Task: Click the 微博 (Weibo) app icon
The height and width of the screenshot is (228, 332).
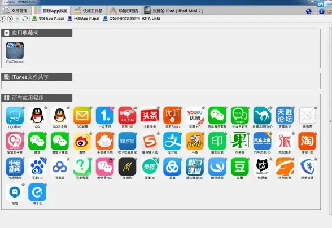Action: (82, 141)
